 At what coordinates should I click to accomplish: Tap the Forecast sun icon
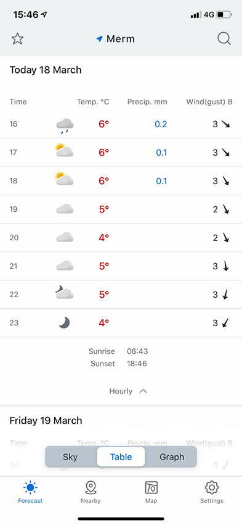click(x=30, y=487)
